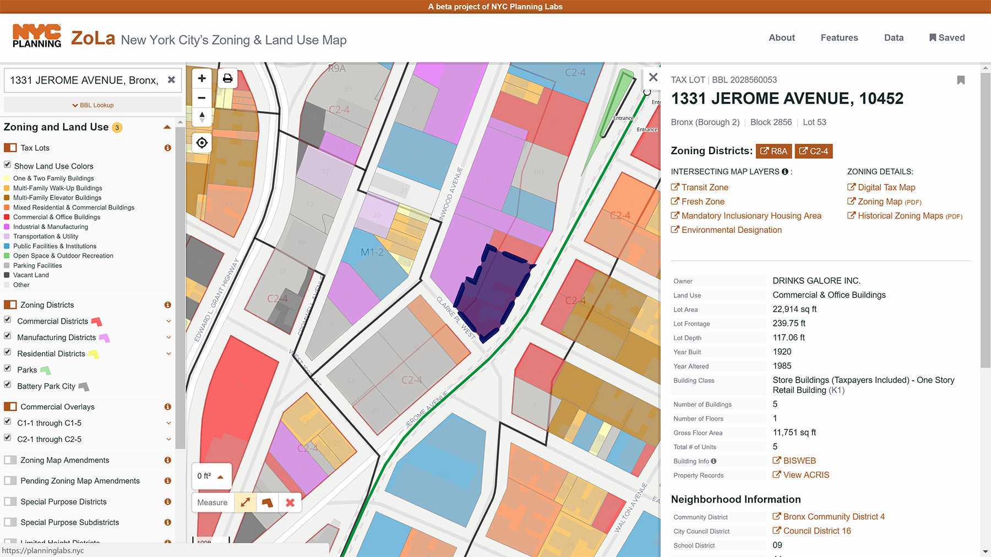The image size is (991, 557).
Task: Open View ACRIS property records
Action: pyautogui.click(x=801, y=475)
